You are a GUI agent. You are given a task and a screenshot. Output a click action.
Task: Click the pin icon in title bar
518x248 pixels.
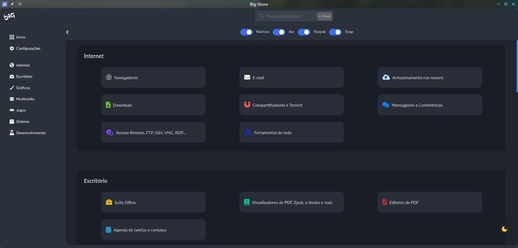click(12, 4)
